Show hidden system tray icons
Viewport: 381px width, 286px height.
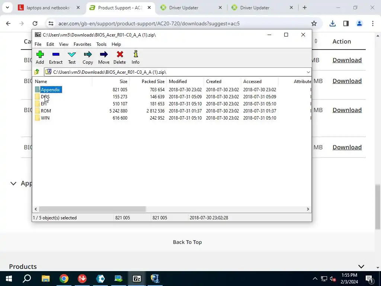tap(315, 279)
